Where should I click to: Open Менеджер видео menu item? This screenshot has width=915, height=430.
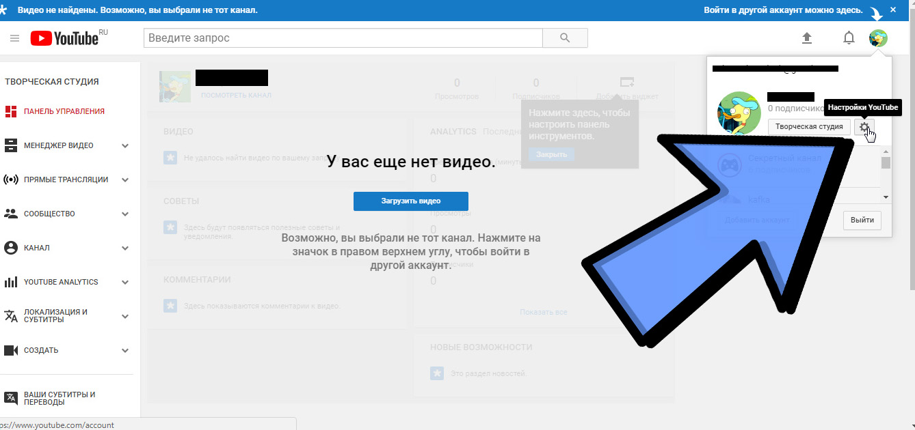[x=59, y=145]
